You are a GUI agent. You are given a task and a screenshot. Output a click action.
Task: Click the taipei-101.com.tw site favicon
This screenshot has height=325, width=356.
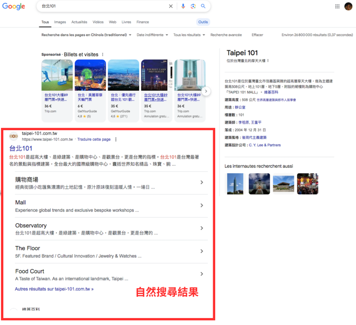click(x=14, y=136)
